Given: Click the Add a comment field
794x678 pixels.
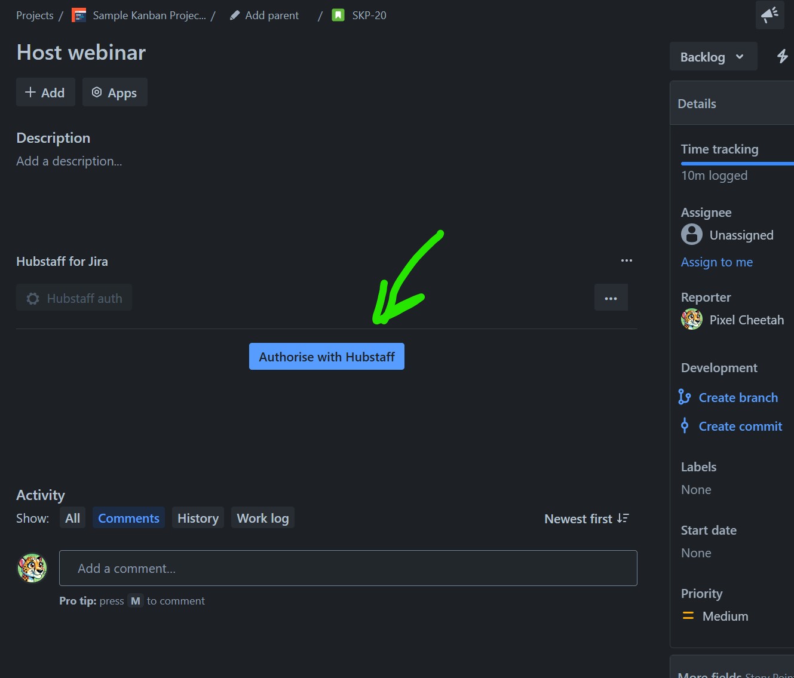Looking at the screenshot, I should point(348,568).
